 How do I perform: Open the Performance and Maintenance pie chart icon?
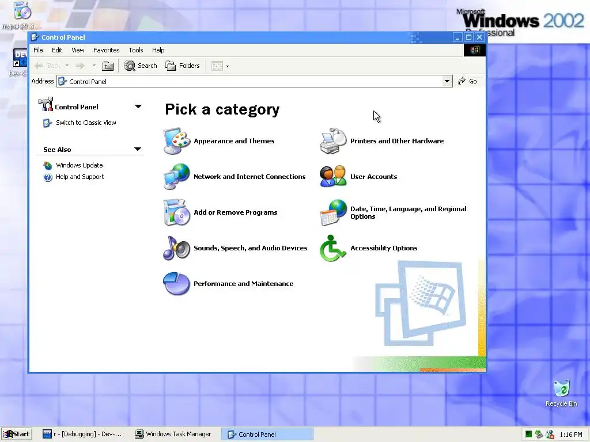(x=176, y=284)
